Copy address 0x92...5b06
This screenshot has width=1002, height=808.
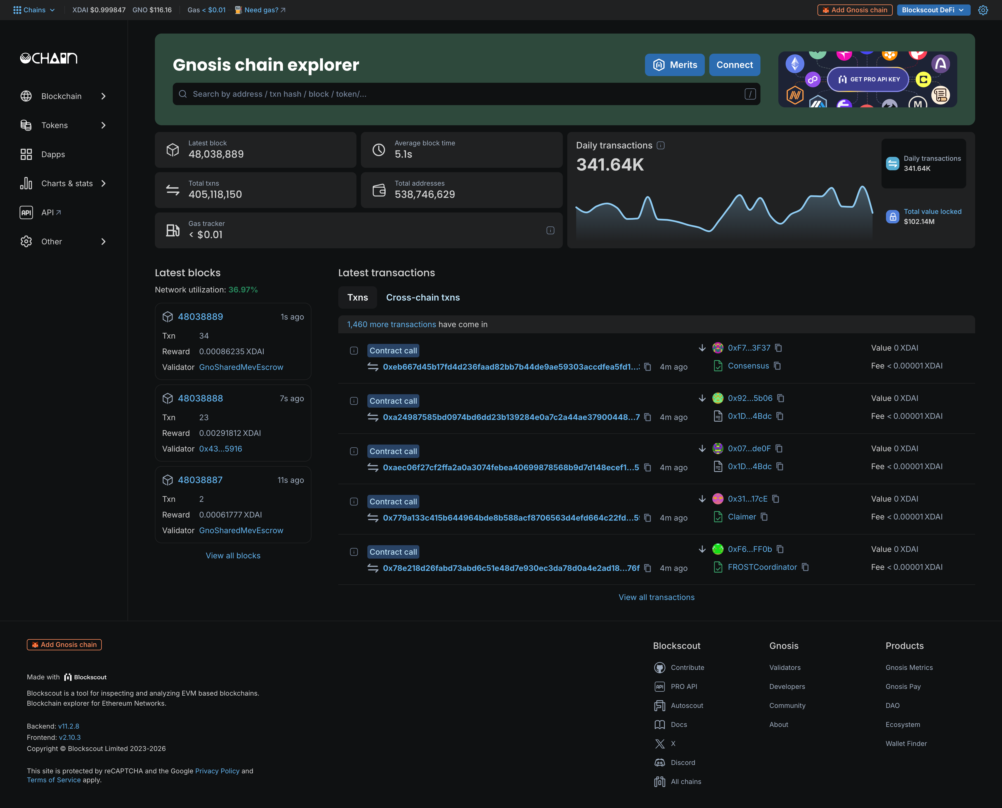coord(781,398)
